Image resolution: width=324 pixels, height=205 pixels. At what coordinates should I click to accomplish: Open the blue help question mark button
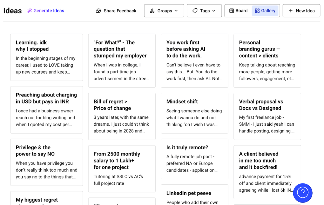pos(303,193)
